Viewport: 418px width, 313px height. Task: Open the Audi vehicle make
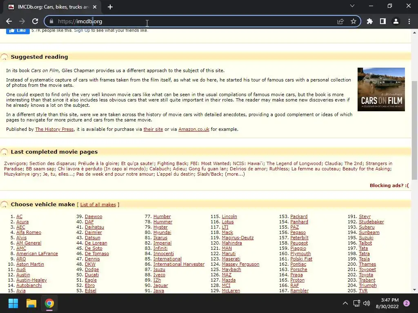[x=21, y=270]
